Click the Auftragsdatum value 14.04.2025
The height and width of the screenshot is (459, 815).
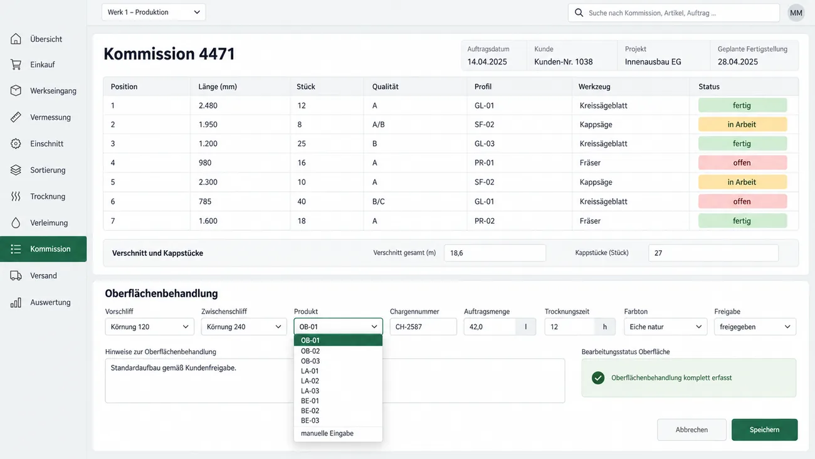(487, 61)
